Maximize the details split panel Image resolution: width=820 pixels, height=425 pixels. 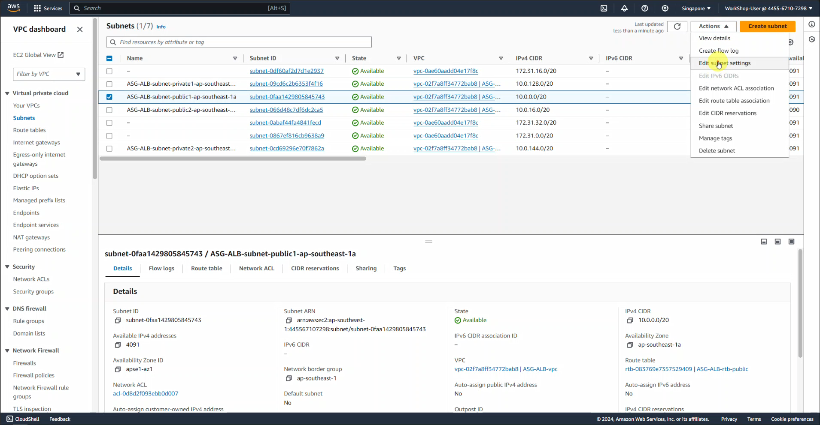point(791,242)
